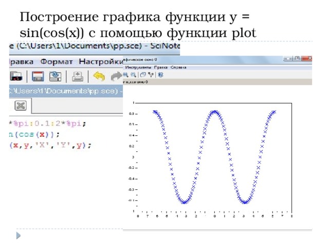The image size is (329, 247).
Task: Click the Save As icon in SciNotes toolbar
Action: pyautogui.click(x=55, y=76)
